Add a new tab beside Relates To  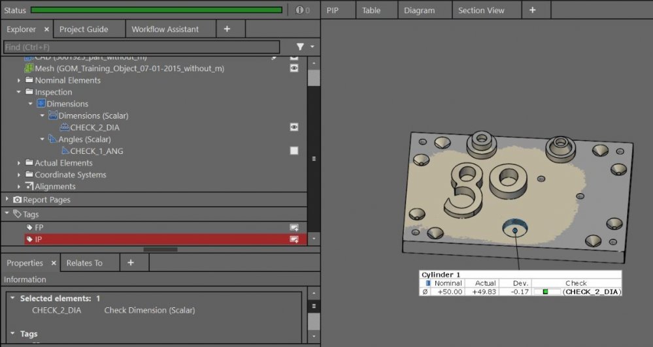130,263
